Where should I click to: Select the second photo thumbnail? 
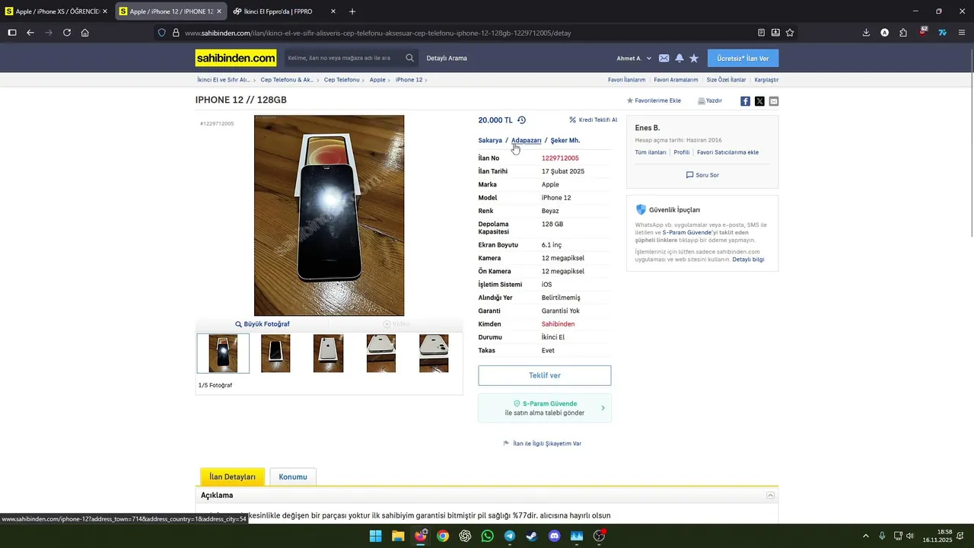275,353
